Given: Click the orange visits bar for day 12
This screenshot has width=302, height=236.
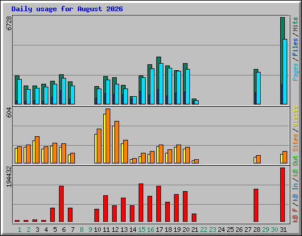Looking at the screenshot, I should (x=117, y=142).
